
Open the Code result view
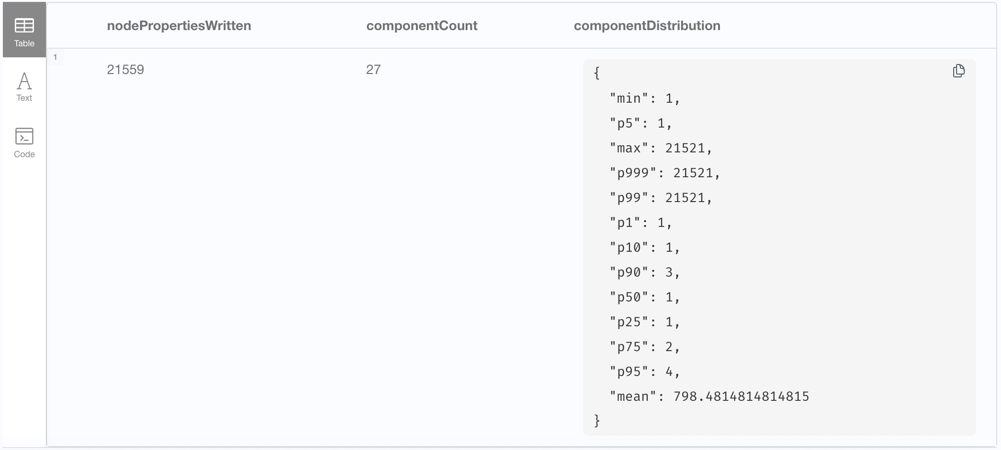[x=24, y=143]
